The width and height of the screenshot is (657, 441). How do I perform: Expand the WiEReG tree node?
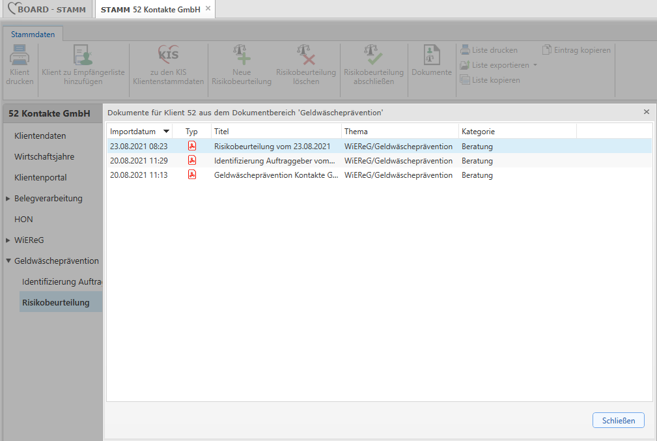click(x=8, y=240)
